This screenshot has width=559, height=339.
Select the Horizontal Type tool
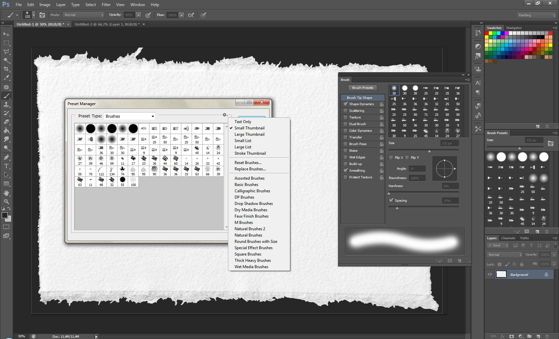pos(6,166)
